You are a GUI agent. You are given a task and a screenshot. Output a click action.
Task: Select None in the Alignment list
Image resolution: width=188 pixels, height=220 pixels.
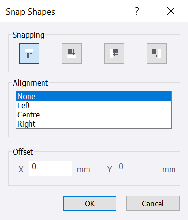(94, 96)
